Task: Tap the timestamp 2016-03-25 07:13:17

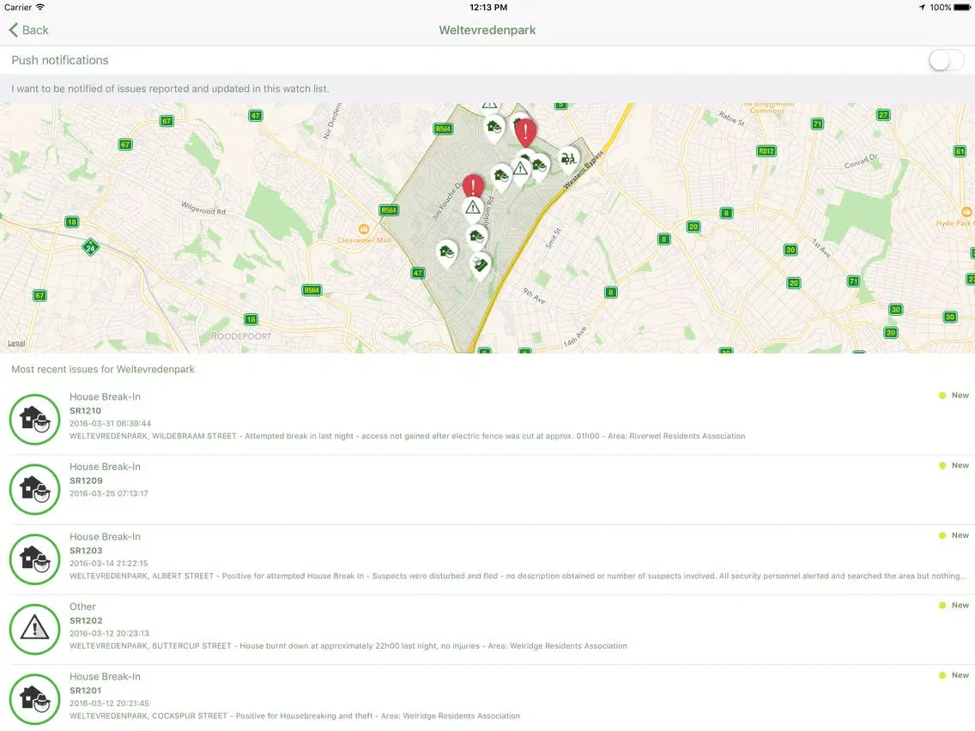Action: pos(109,493)
